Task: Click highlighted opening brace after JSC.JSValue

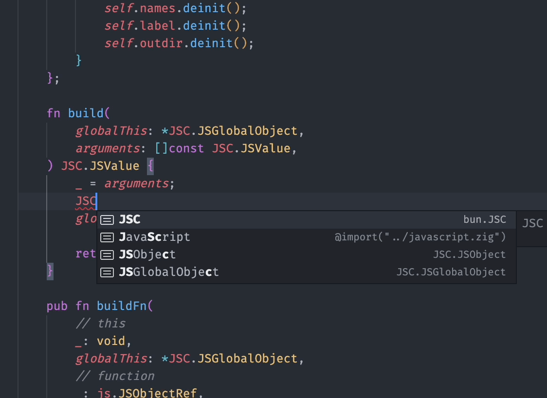Action: tap(151, 166)
